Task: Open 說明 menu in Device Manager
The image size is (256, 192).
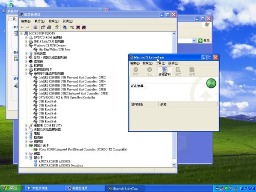Action: [x=68, y=21]
